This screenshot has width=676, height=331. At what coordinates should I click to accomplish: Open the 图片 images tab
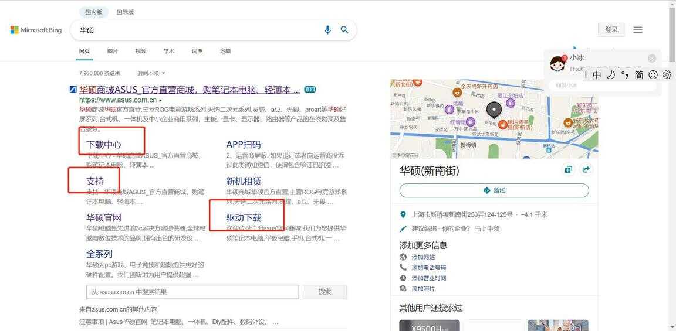(x=113, y=51)
